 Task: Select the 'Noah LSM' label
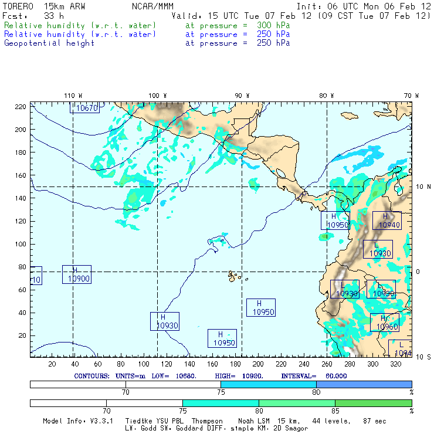point(253,421)
